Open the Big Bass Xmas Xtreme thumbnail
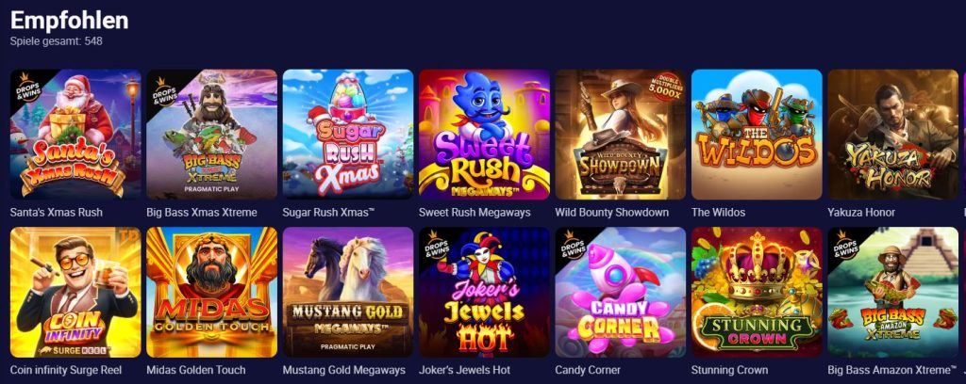The height and width of the screenshot is (384, 966). 212,134
